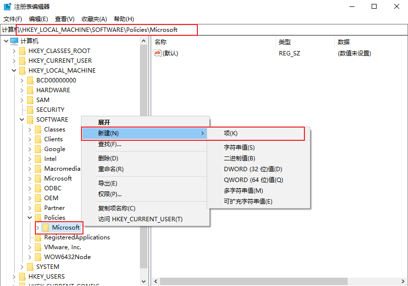Screen dimensions: 408x286
Task: Click the SYSTEM key folder icon
Action: point(30,267)
